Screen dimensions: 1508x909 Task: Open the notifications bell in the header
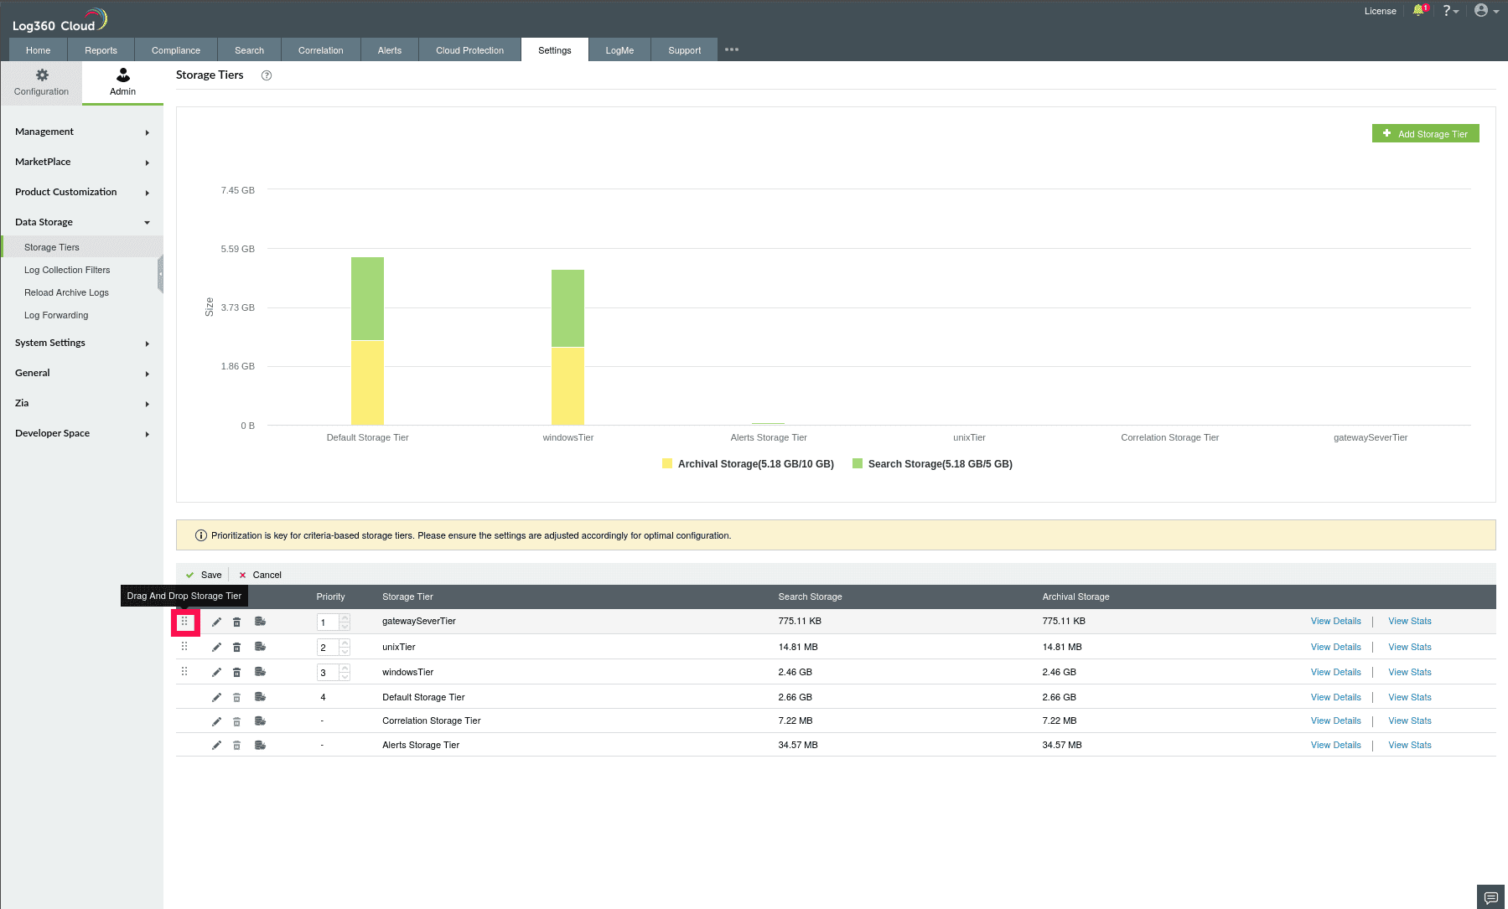(1419, 10)
